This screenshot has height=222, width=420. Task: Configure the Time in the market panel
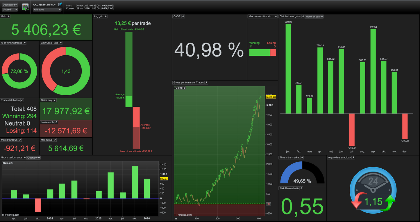pos(302,157)
